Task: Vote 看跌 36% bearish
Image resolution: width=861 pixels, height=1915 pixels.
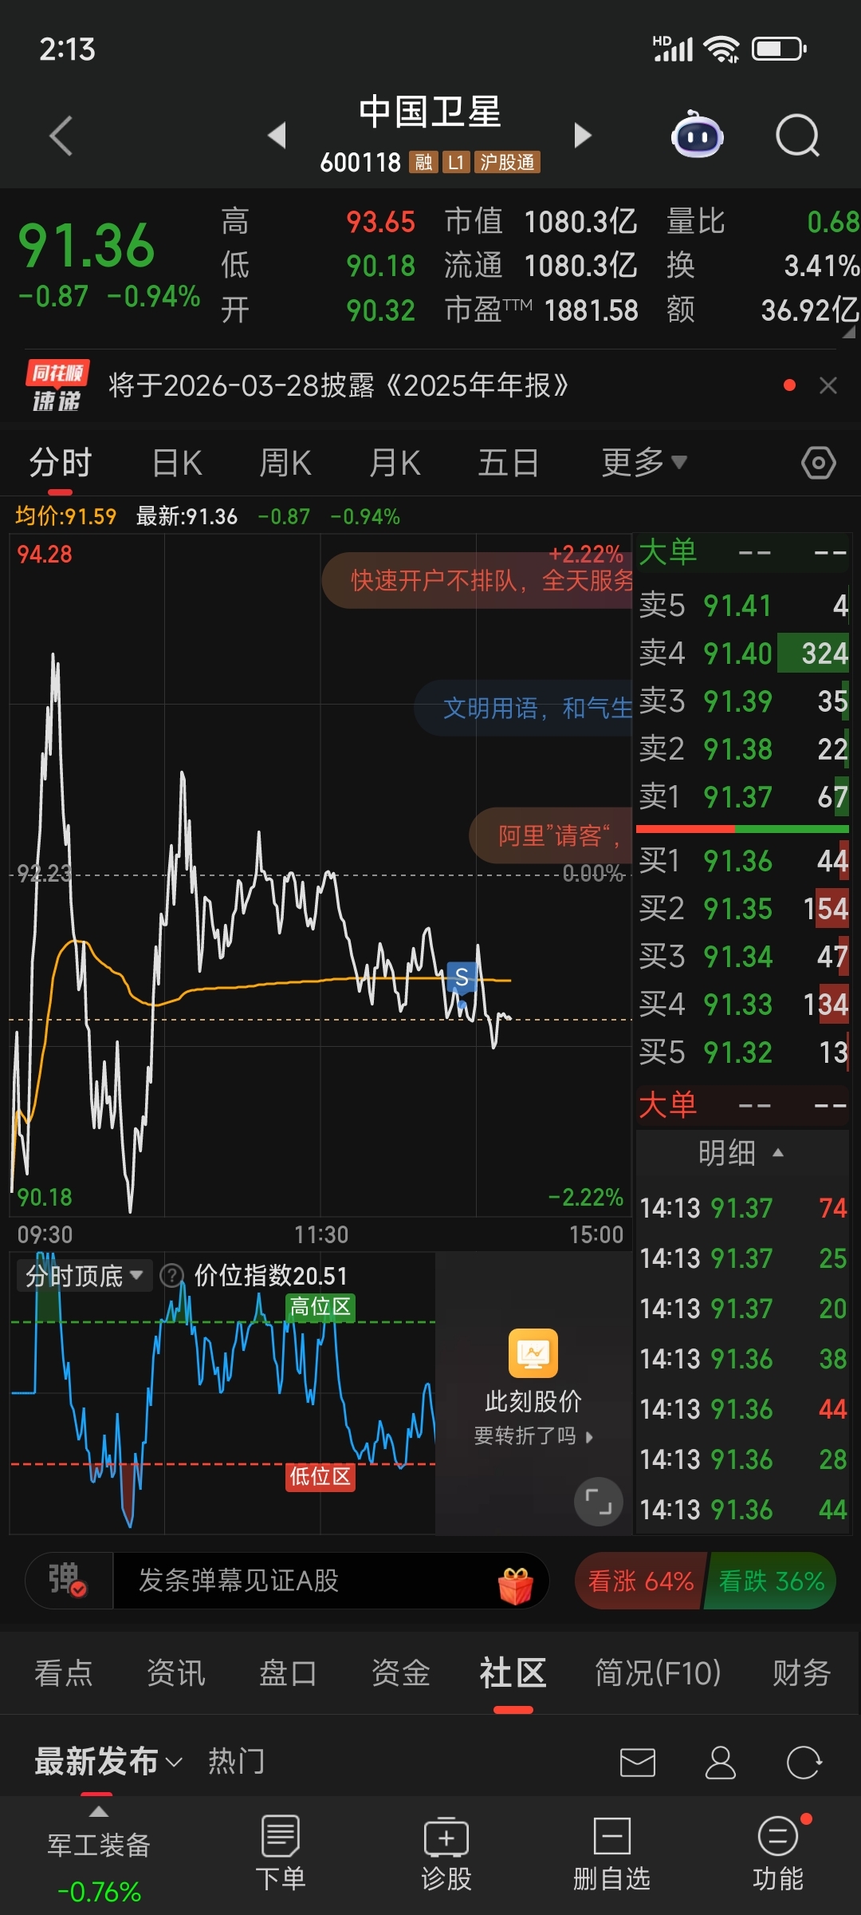Action: click(x=771, y=1581)
